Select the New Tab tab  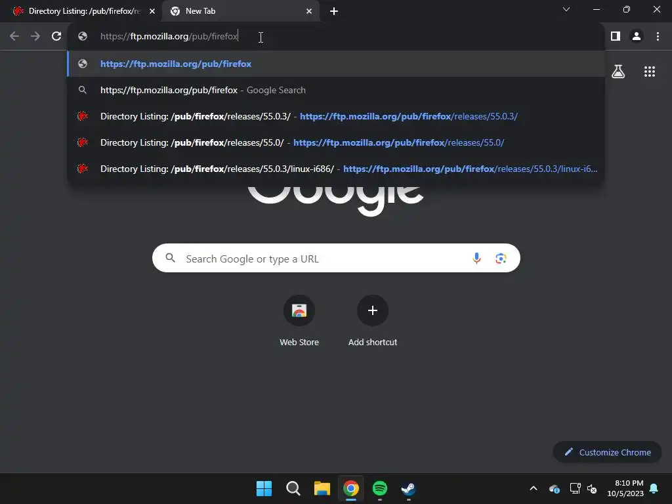click(x=240, y=12)
